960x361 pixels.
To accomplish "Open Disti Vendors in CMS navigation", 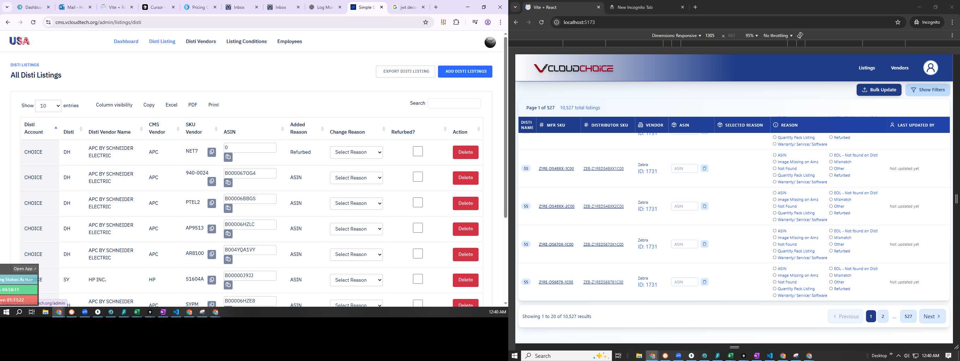I will click(201, 41).
